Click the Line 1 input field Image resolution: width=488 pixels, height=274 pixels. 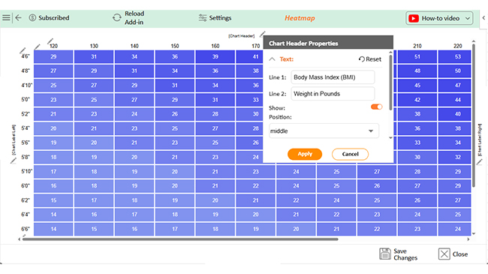tap(333, 77)
